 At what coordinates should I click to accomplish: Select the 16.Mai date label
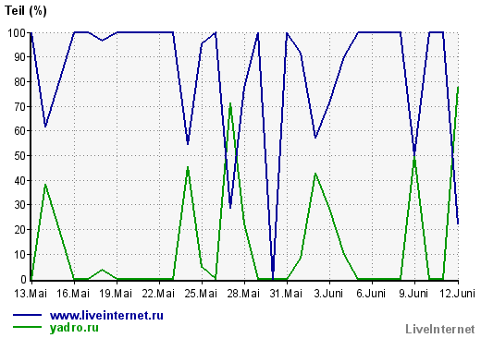click(x=73, y=294)
